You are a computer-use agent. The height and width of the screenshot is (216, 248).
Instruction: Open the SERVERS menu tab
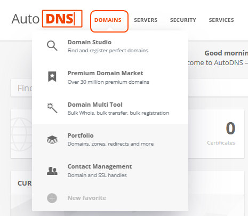146,20
